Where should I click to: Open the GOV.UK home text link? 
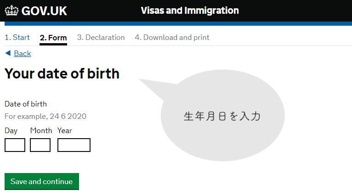click(x=44, y=11)
